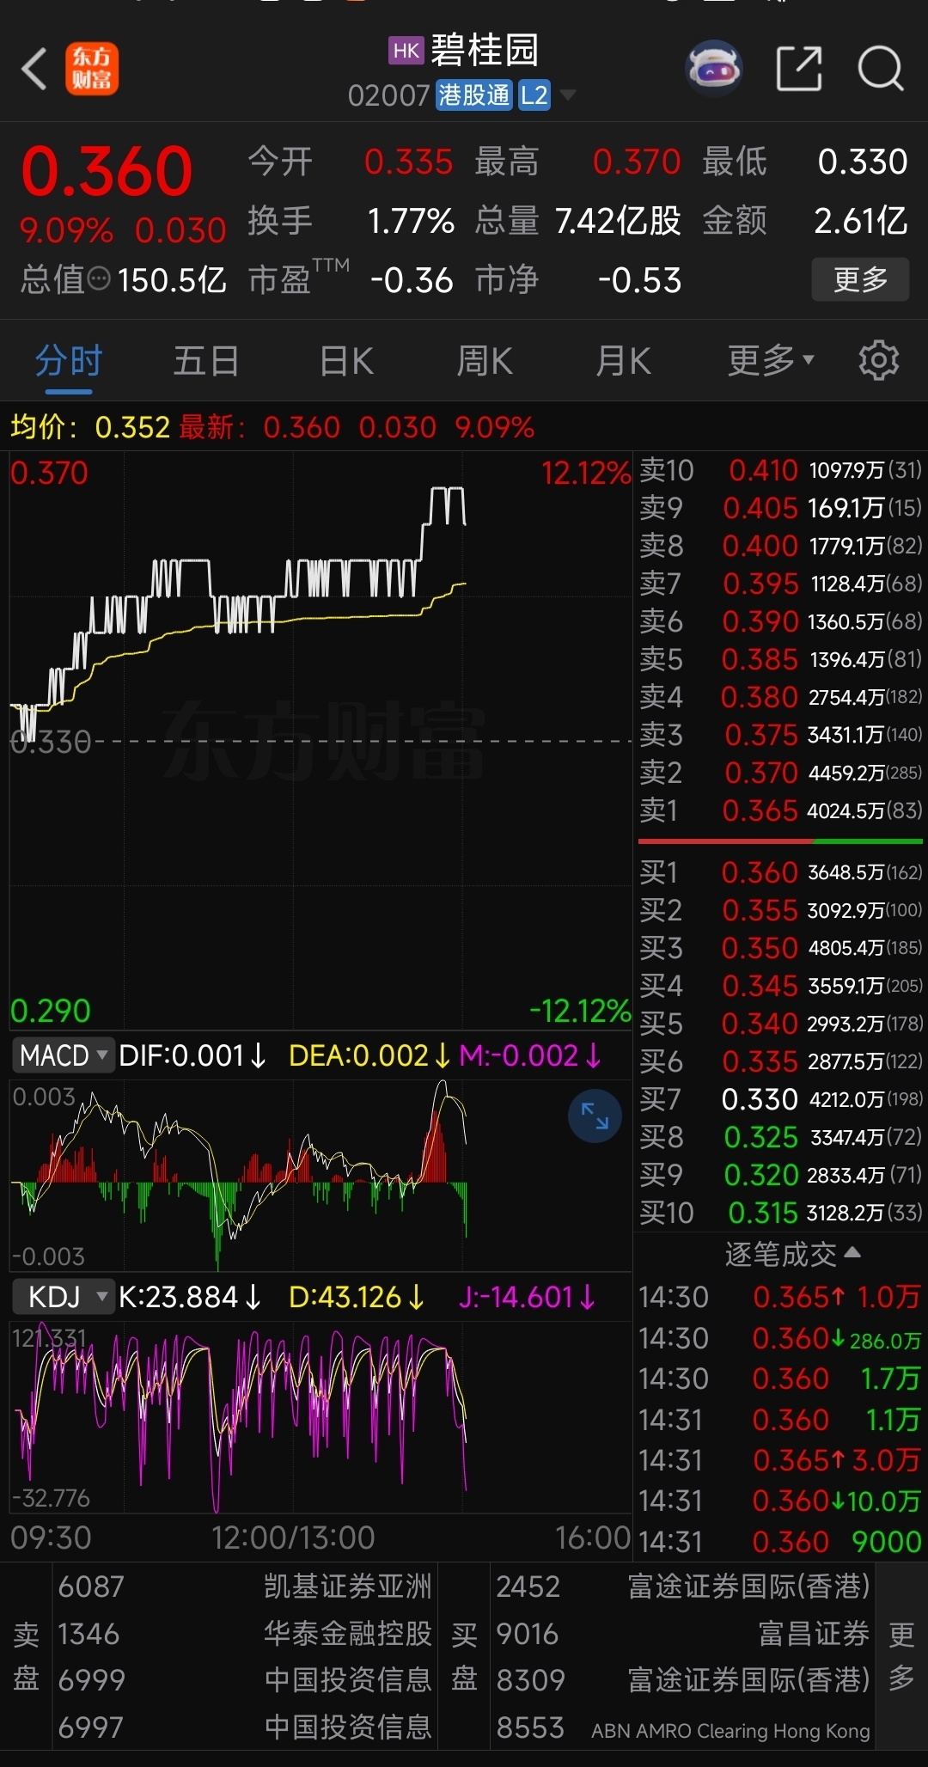The height and width of the screenshot is (1767, 928).
Task: Select 卖8 order row at 0.400
Action: coord(780,546)
